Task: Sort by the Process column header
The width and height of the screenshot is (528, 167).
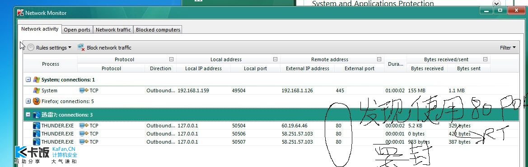Action: 51,64
